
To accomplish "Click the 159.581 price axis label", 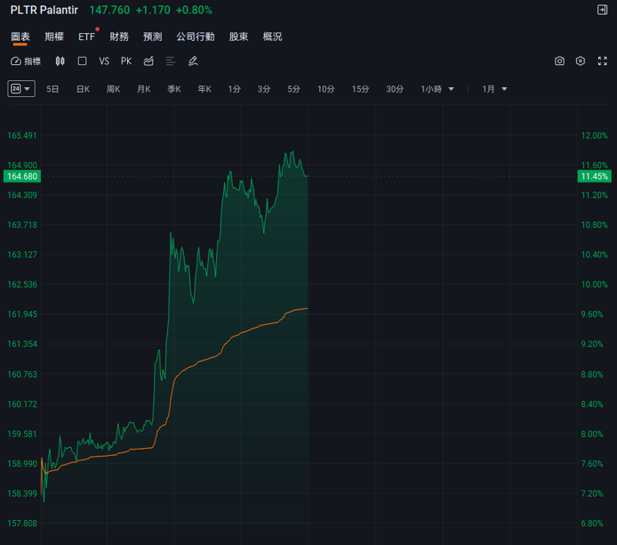I will [22, 434].
